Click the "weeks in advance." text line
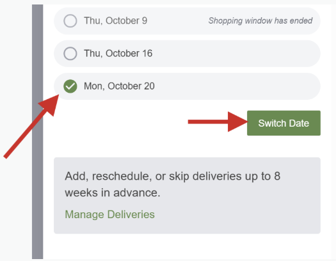The width and height of the screenshot is (336, 261). tap(113, 193)
